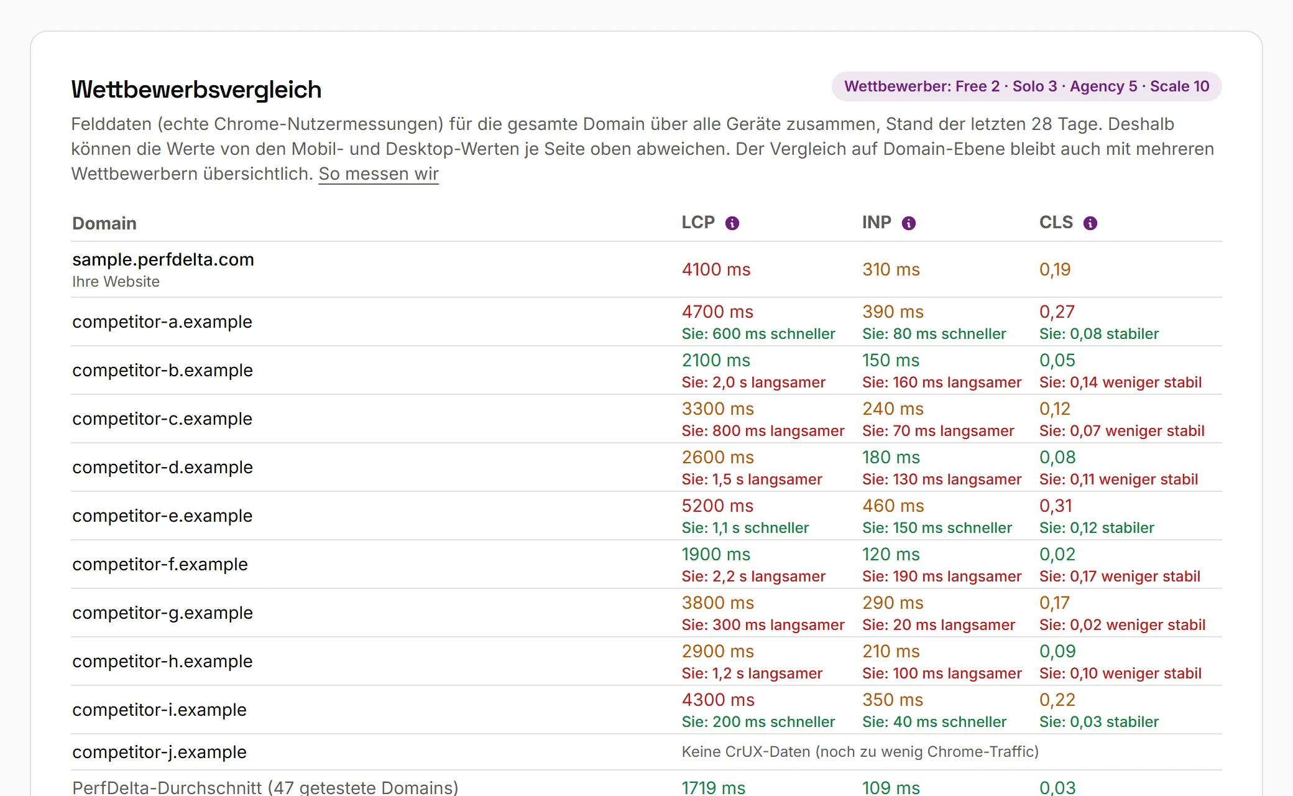Click the 4100 ms LCP value
The image size is (1293, 796).
716,269
